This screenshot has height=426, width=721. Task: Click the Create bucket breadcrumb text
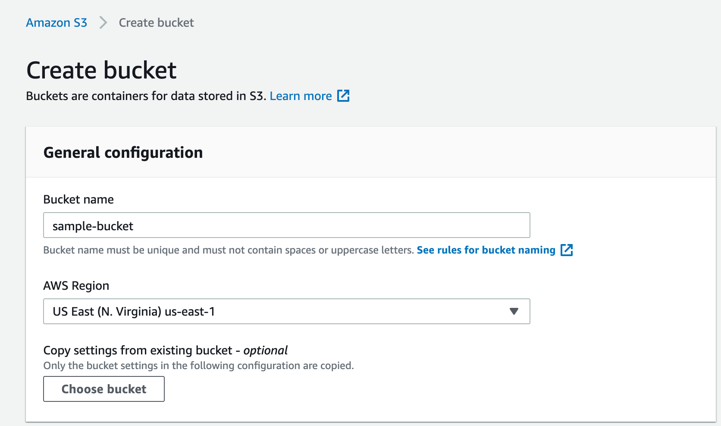click(x=156, y=22)
